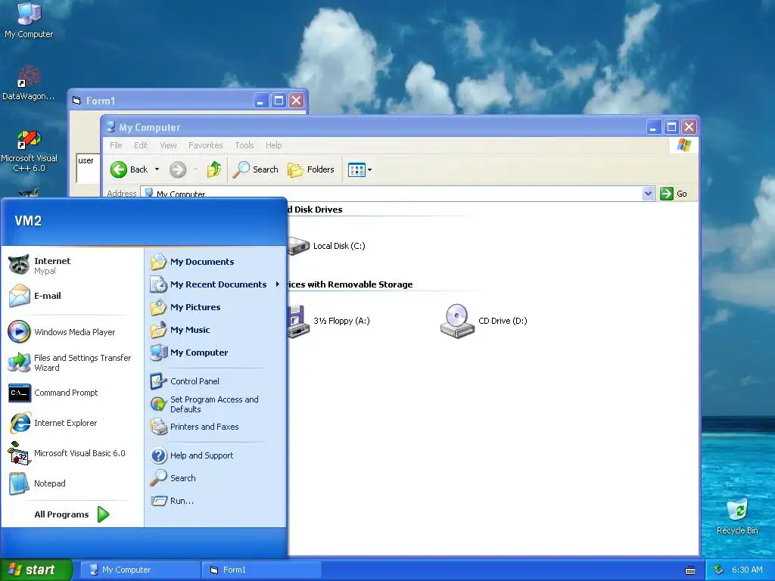Switch to Form1 taskbar button
Viewport: 775px width, 581px height.
[262, 570]
